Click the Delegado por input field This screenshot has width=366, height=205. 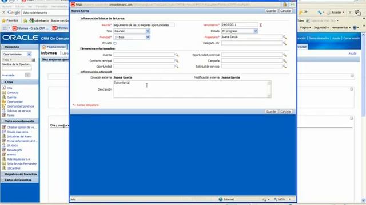pyautogui.click(x=252, y=43)
